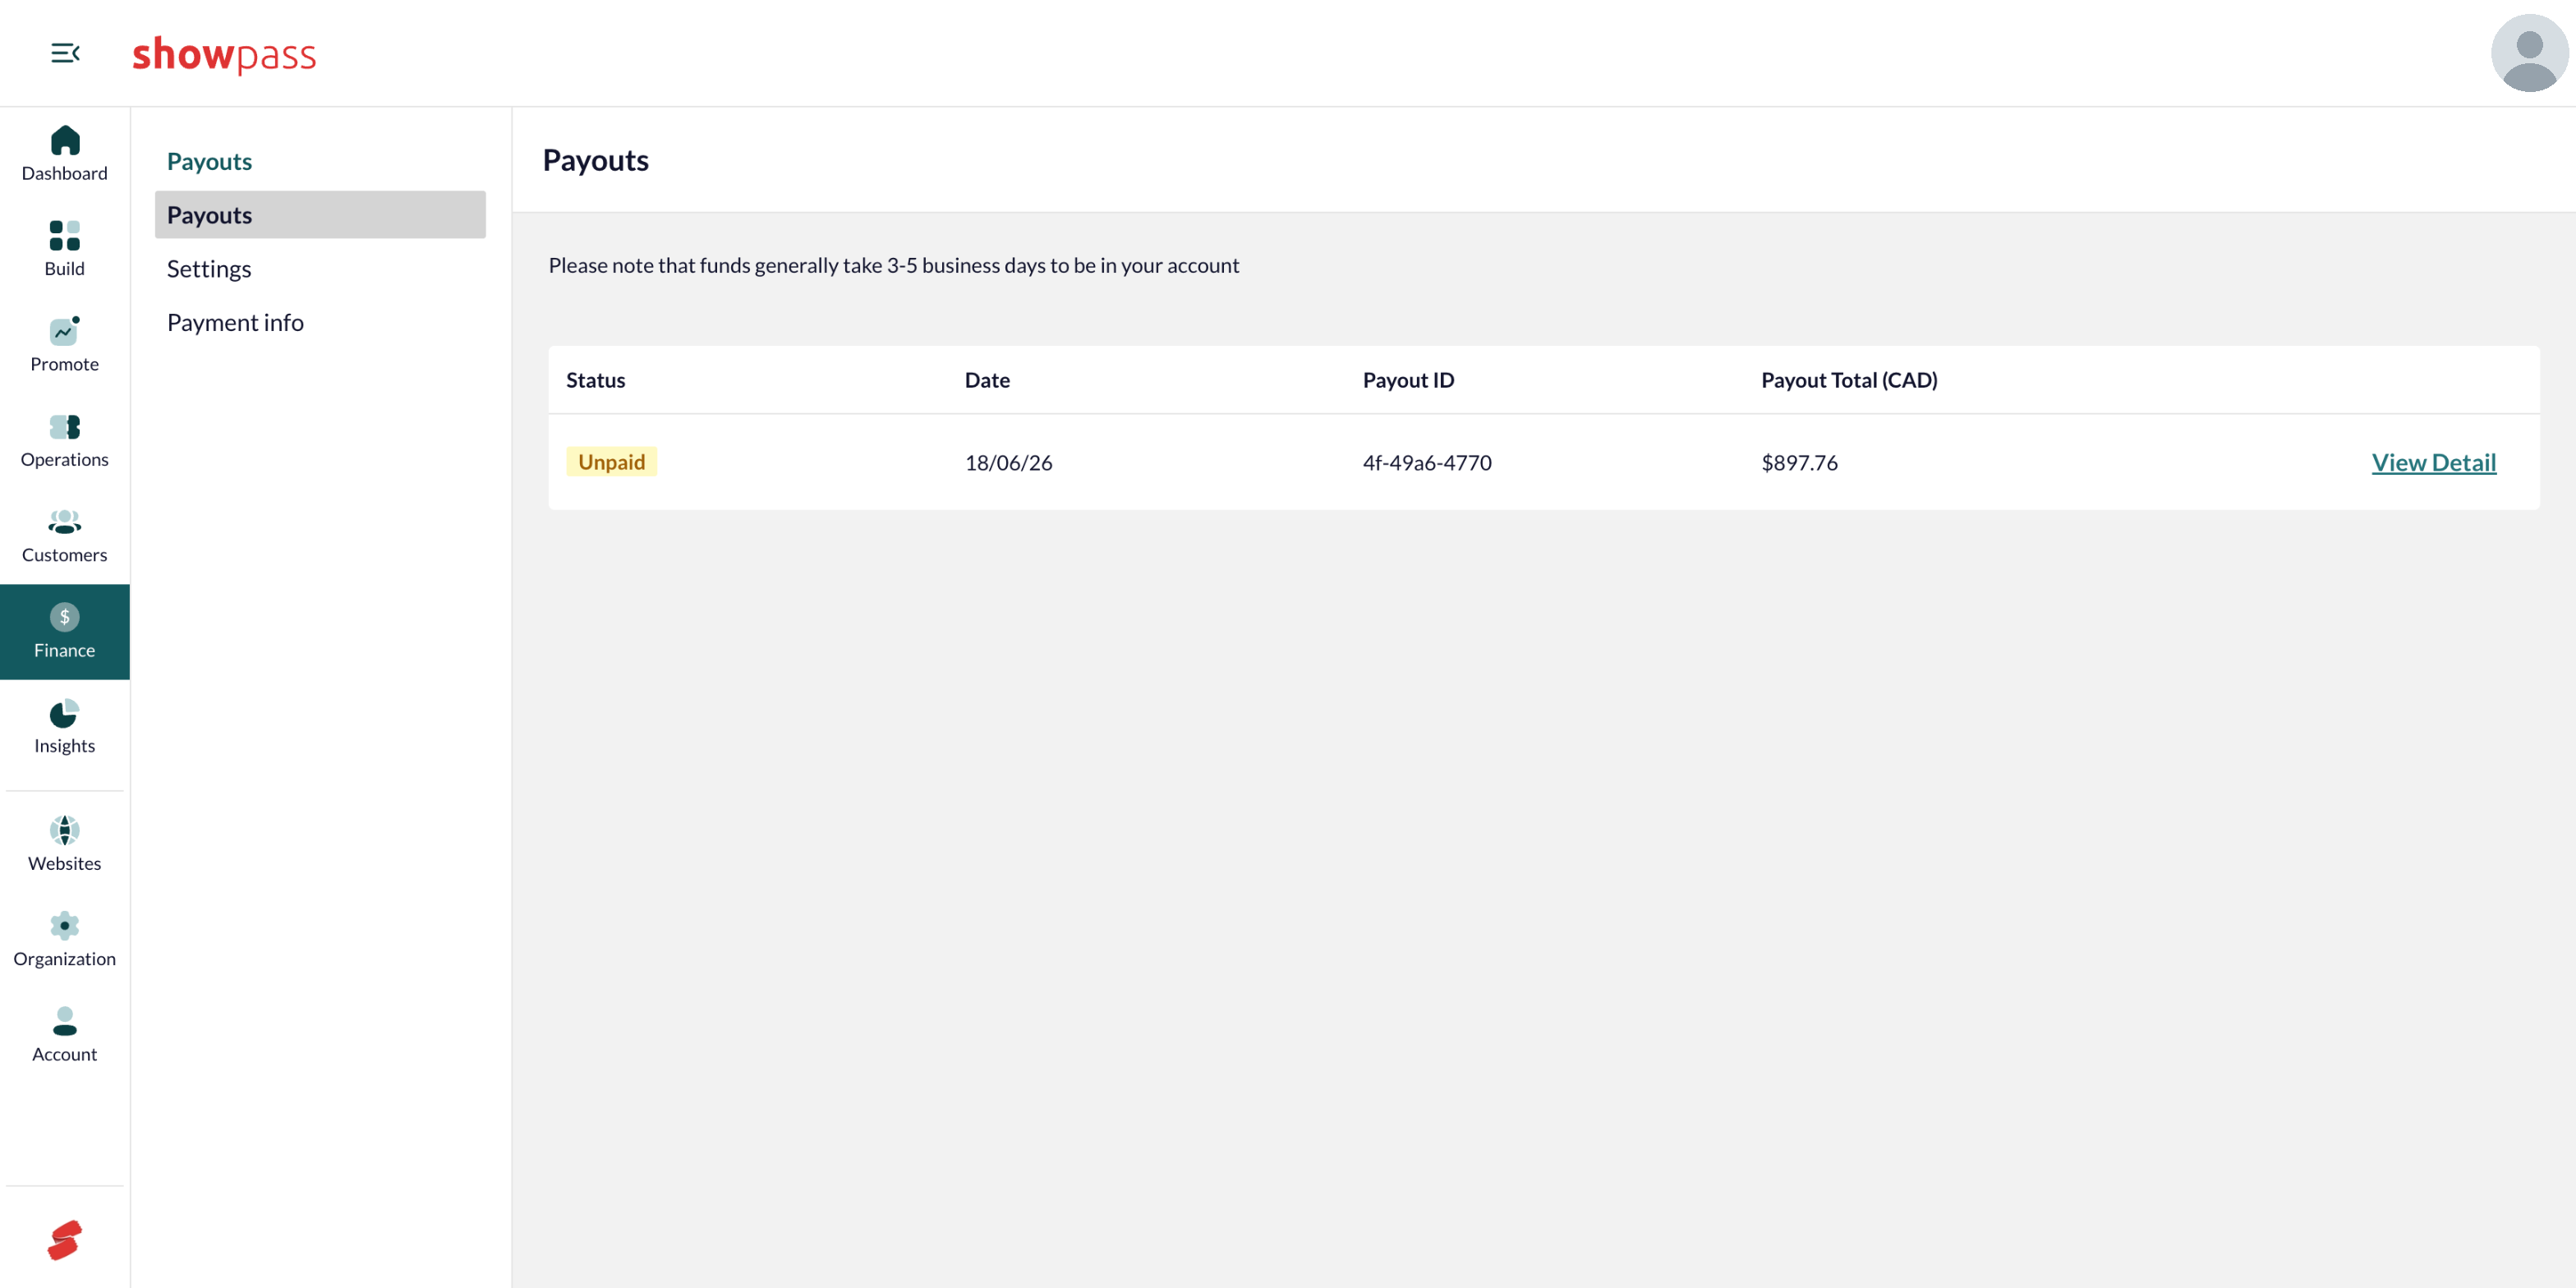View Detail for payout 4f-49a6-4770
Image resolution: width=2576 pixels, height=1288 pixels.
pos(2433,462)
